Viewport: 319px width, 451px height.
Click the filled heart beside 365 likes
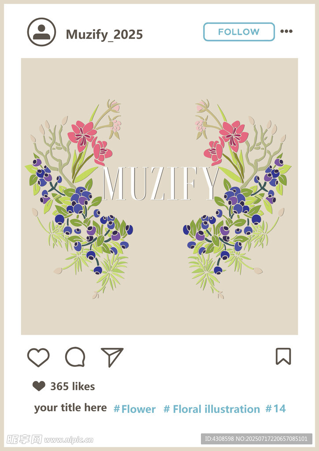point(39,386)
